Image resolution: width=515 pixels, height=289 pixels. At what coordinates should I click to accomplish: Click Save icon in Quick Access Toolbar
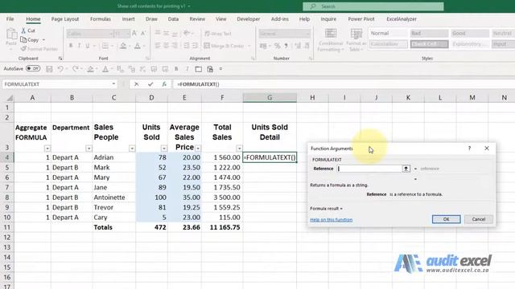click(x=49, y=69)
